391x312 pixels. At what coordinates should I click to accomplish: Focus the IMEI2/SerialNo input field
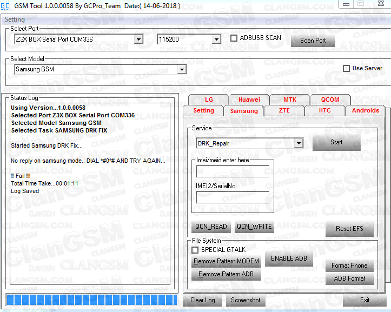click(x=233, y=197)
